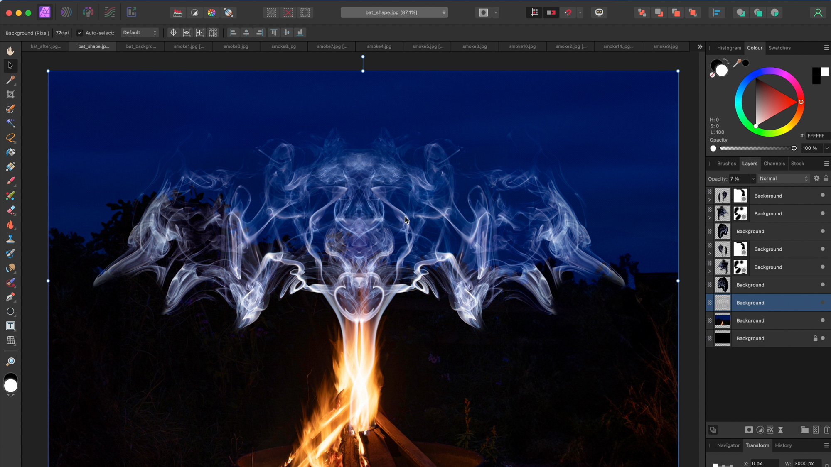The height and width of the screenshot is (467, 831).
Task: Select the Paint Brush tool
Action: pos(10,181)
